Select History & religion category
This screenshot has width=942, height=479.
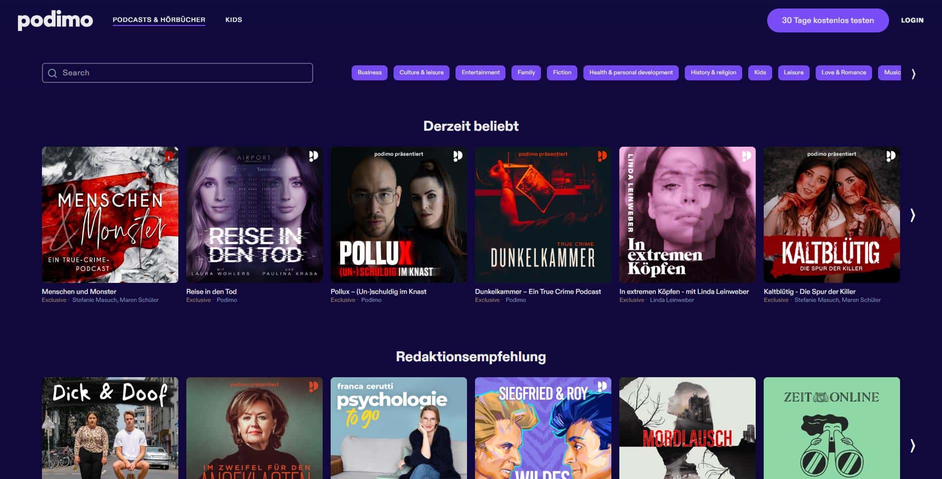[x=713, y=73]
